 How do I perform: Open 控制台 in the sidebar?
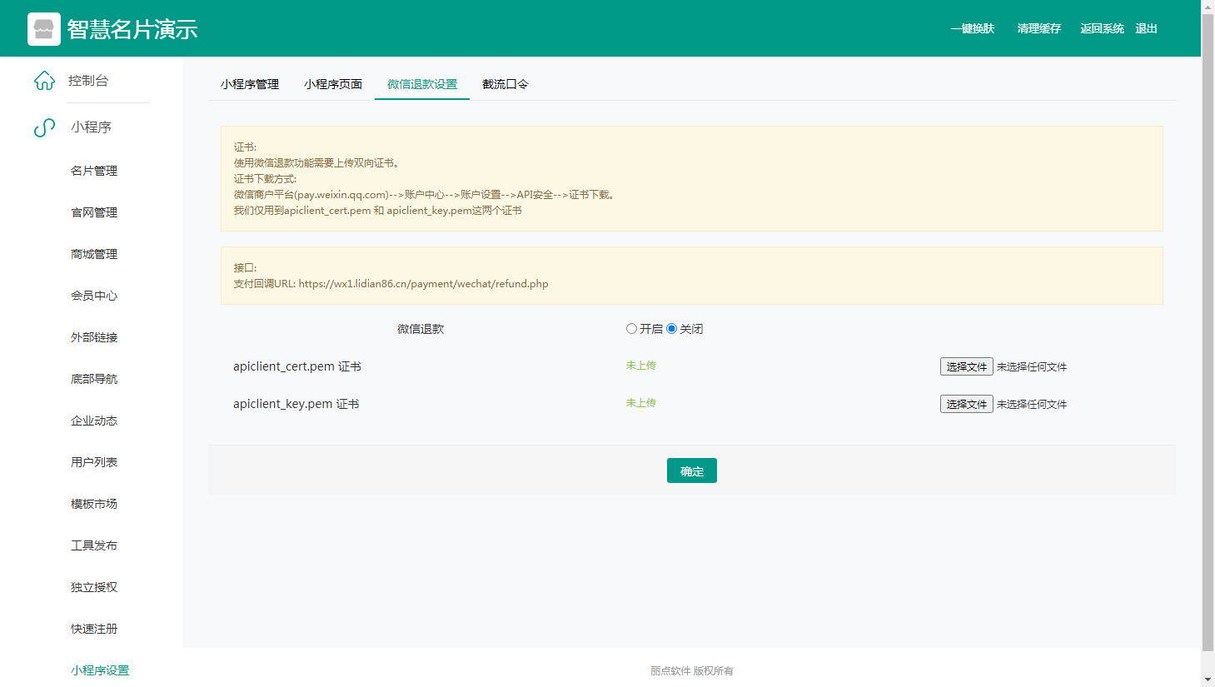pos(88,81)
